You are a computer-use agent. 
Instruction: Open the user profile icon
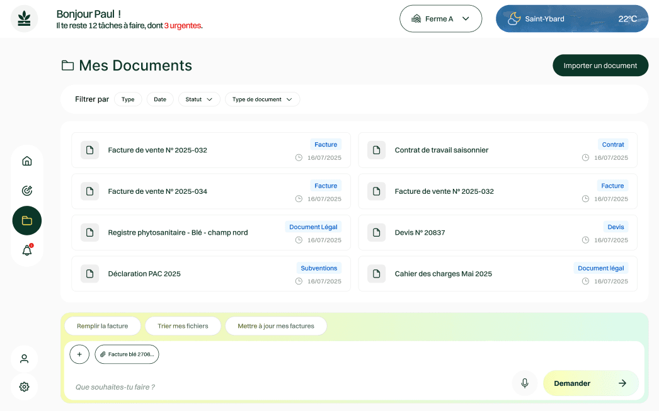[x=25, y=359]
